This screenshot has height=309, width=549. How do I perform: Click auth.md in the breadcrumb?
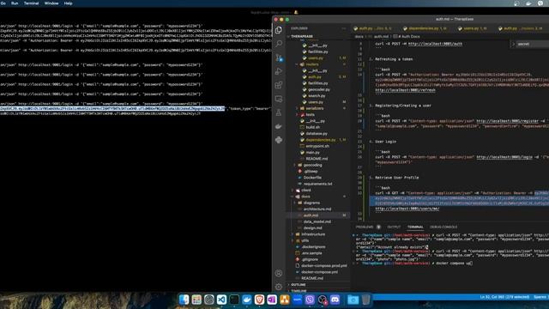[381, 36]
